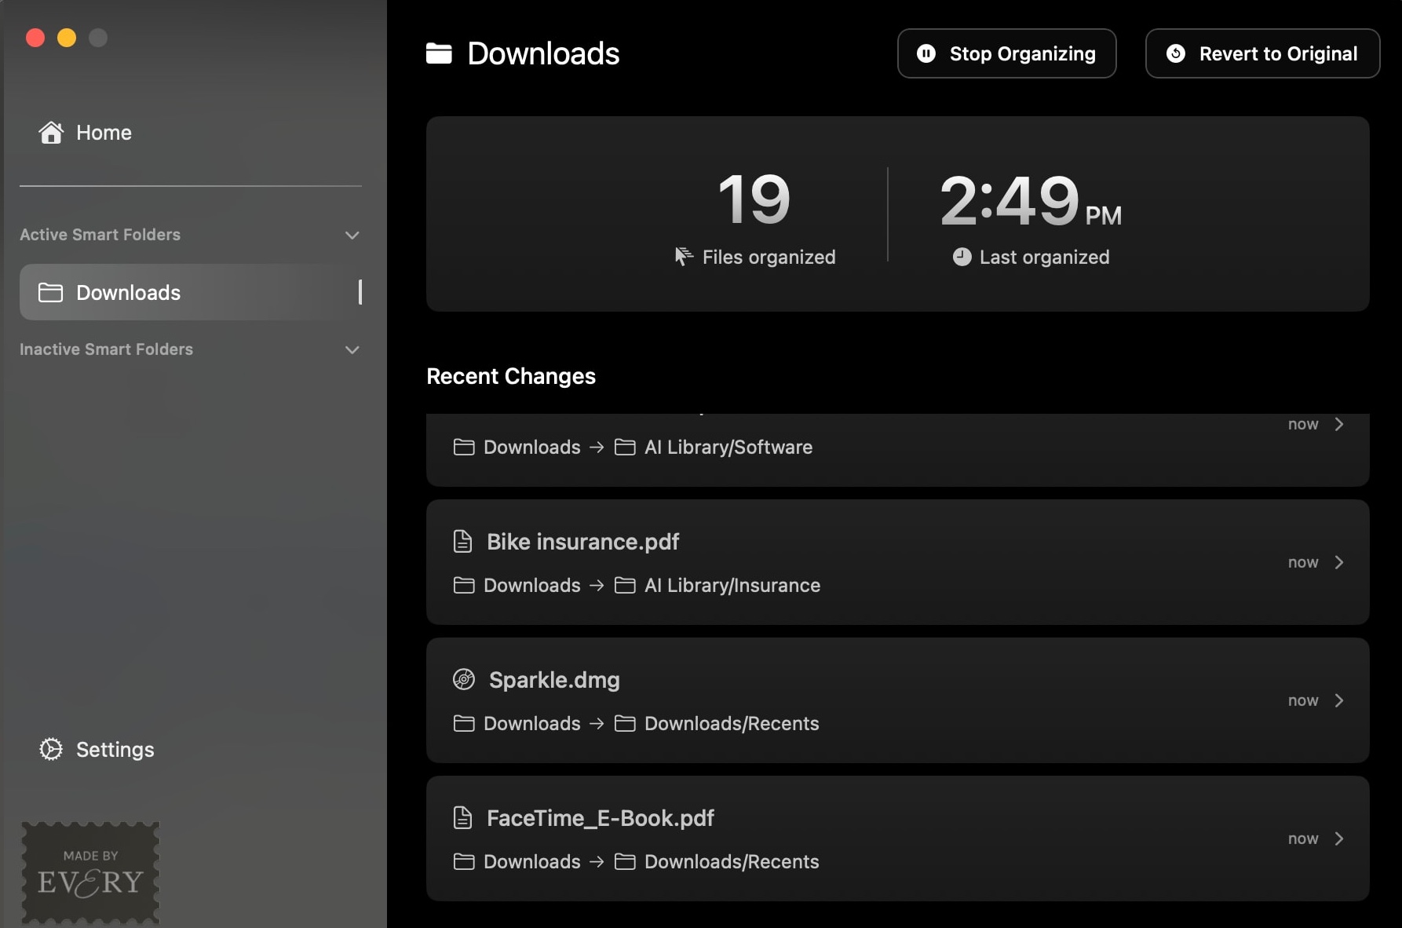Click the clock icon by Last organized
This screenshot has height=928, width=1402.
point(962,258)
